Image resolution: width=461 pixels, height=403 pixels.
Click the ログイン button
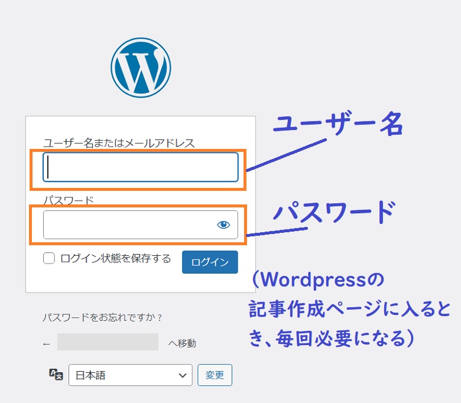210,262
